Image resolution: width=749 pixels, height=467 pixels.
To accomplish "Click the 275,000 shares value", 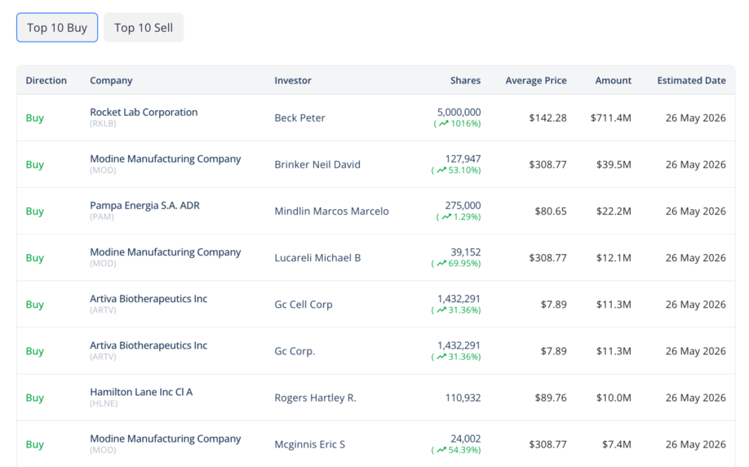I will point(463,206).
